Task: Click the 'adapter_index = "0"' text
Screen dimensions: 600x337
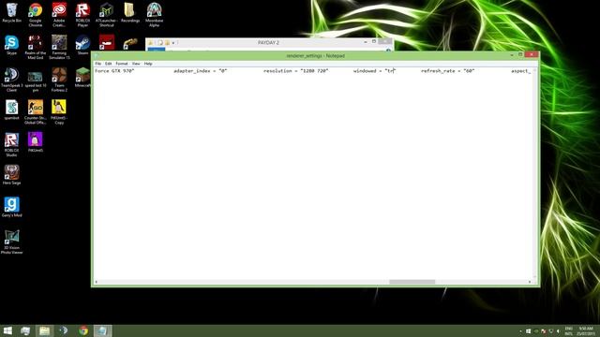Action: point(200,71)
